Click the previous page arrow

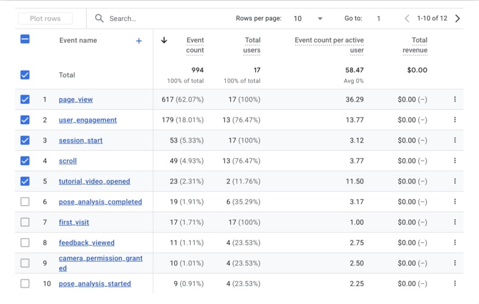407,18
